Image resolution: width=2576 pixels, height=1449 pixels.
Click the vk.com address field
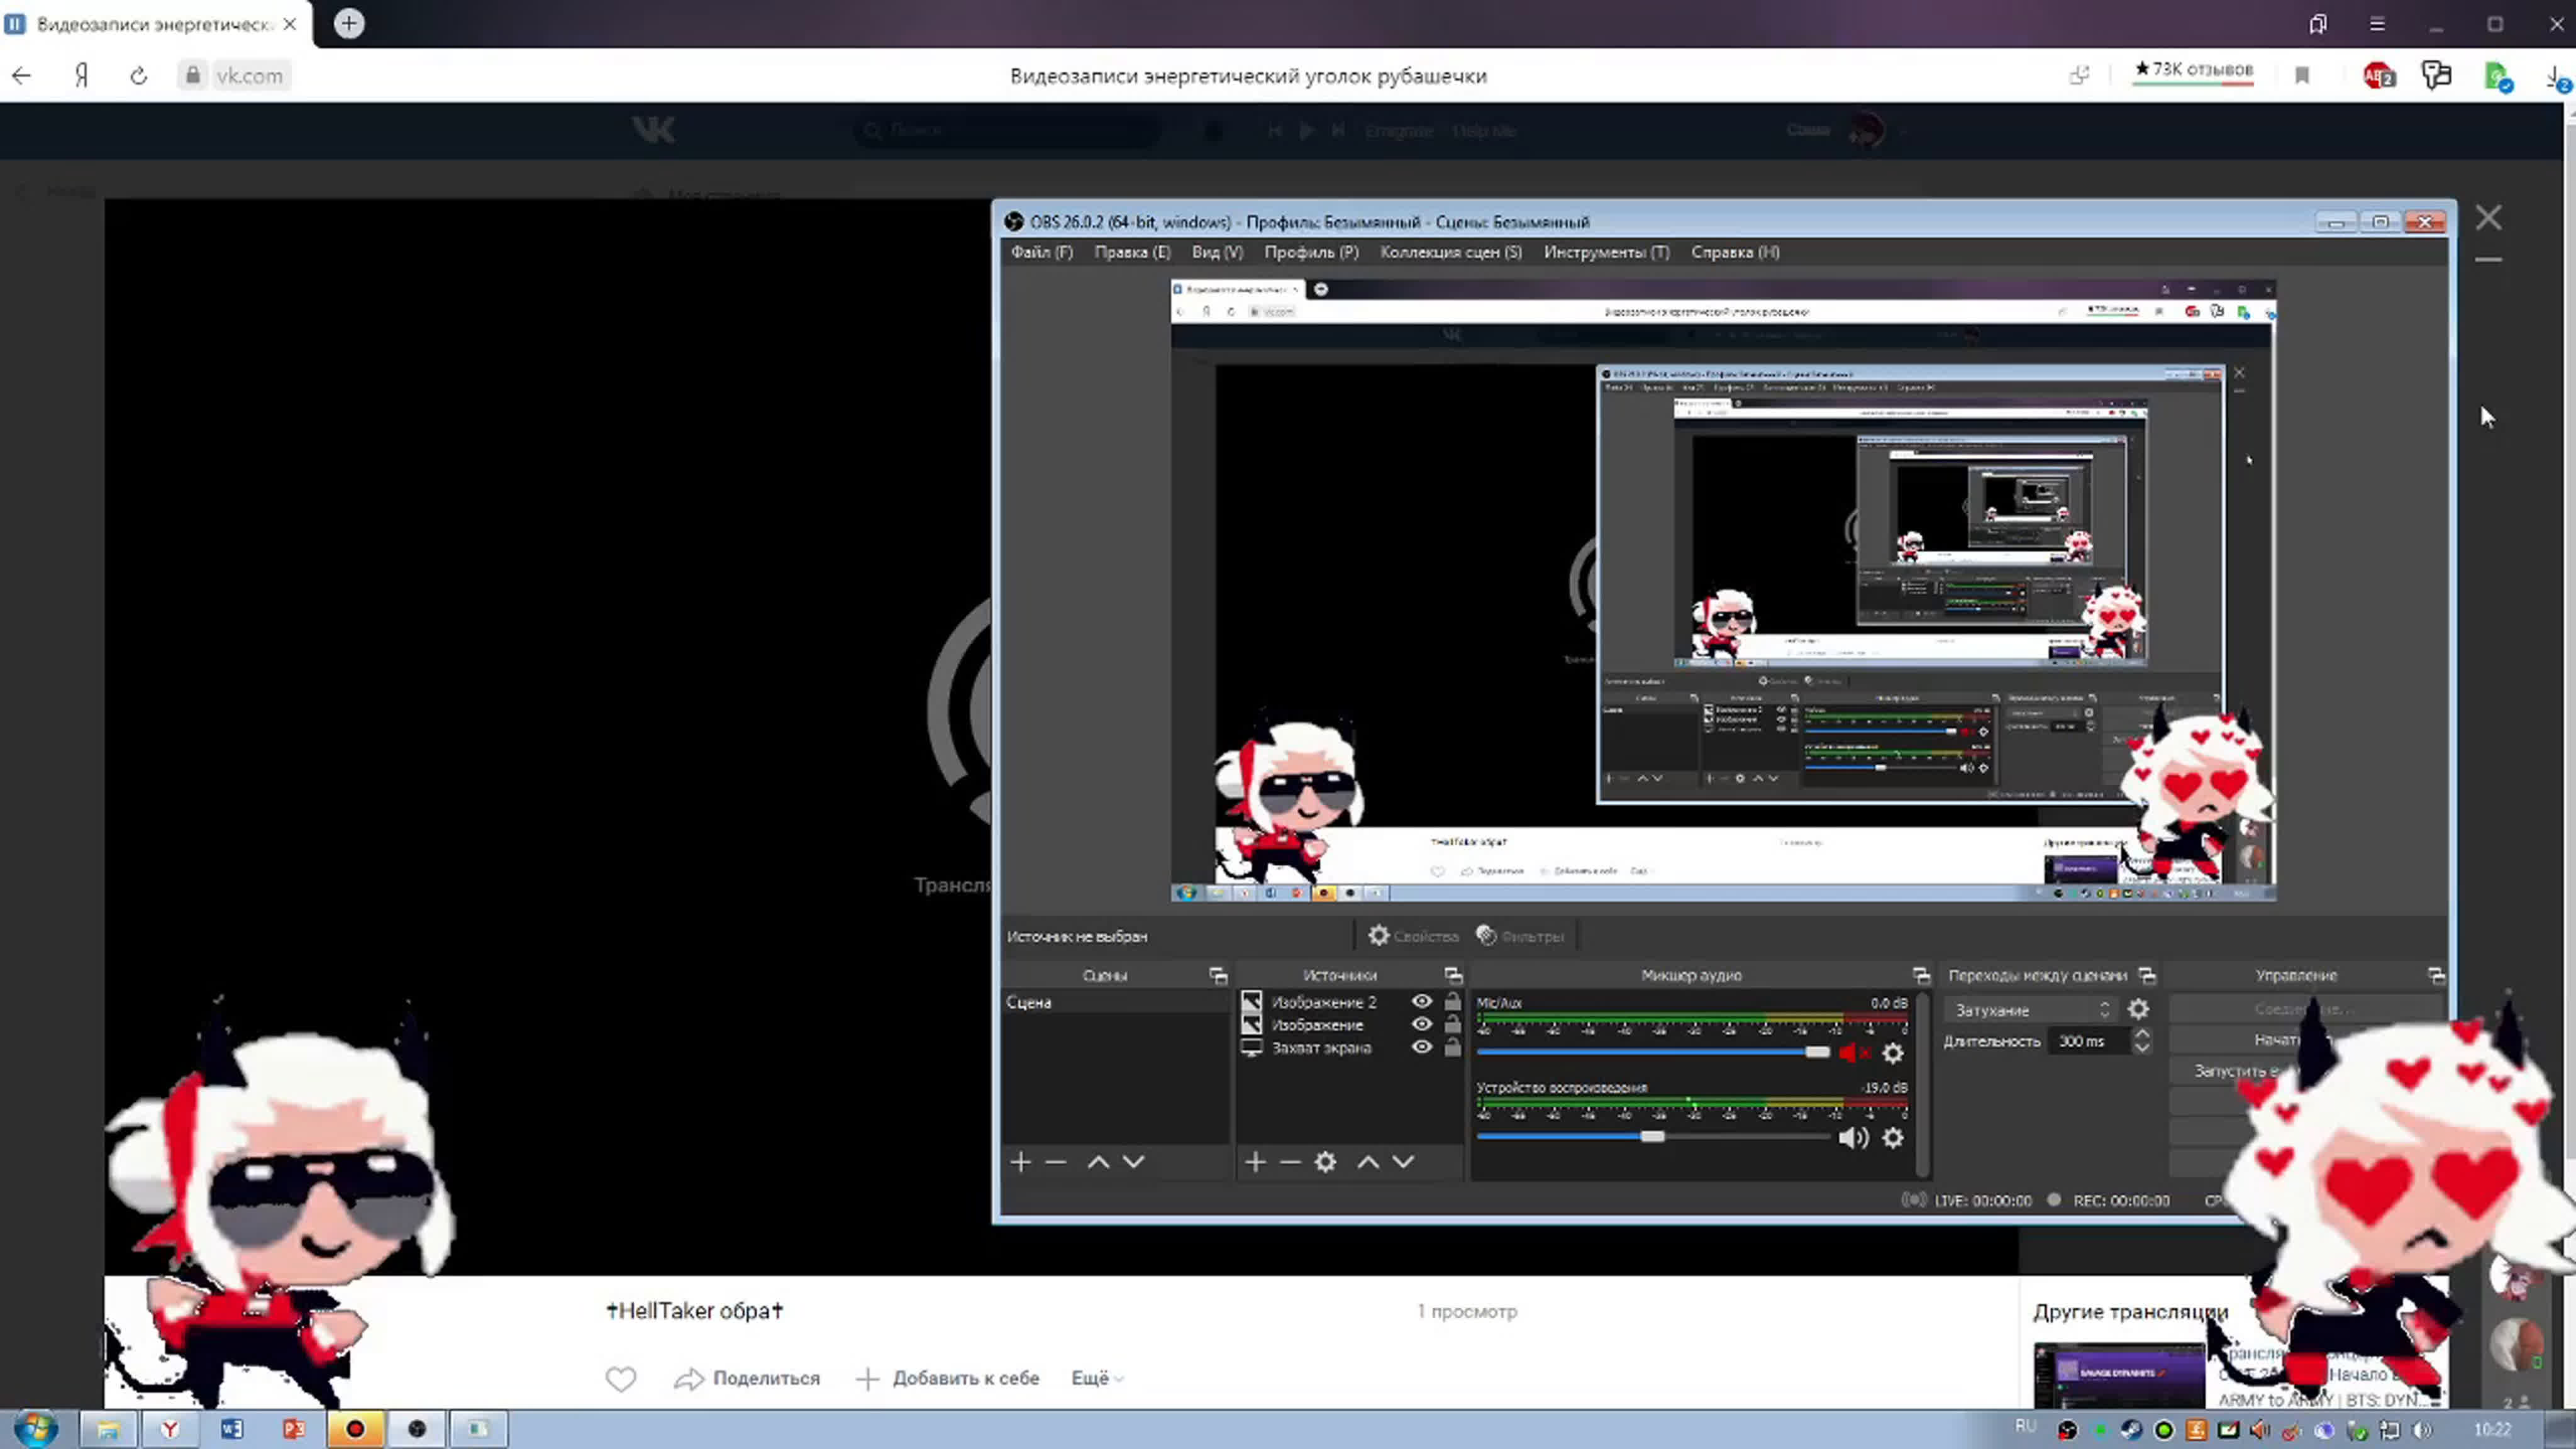249,76
